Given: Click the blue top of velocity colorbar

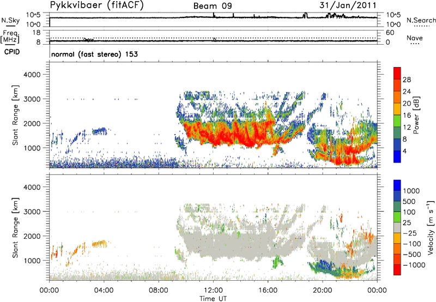Looking at the screenshot, I should coord(397,185).
